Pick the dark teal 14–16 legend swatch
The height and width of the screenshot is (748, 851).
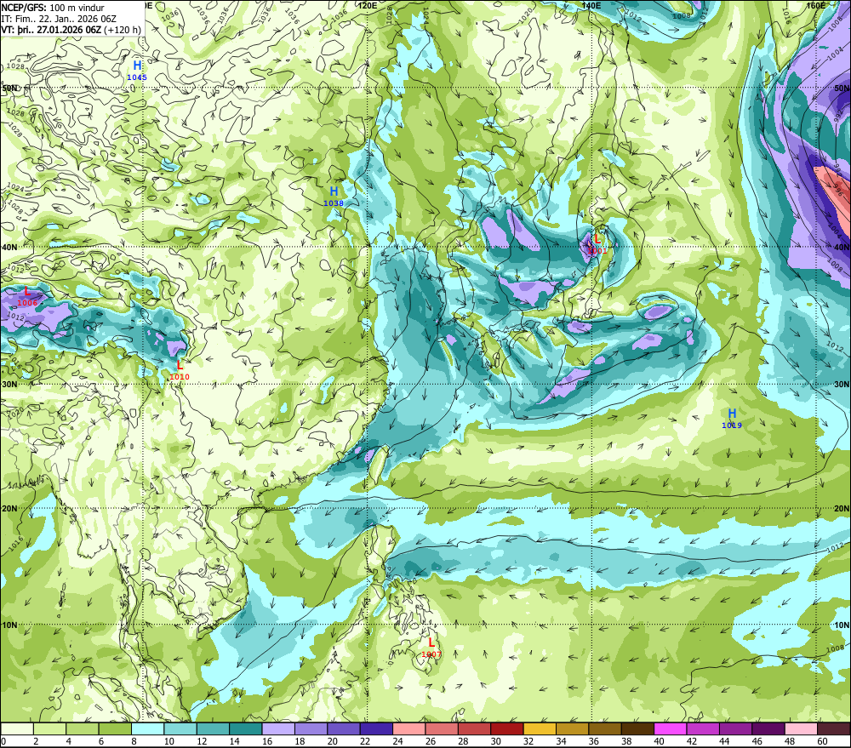point(246,728)
